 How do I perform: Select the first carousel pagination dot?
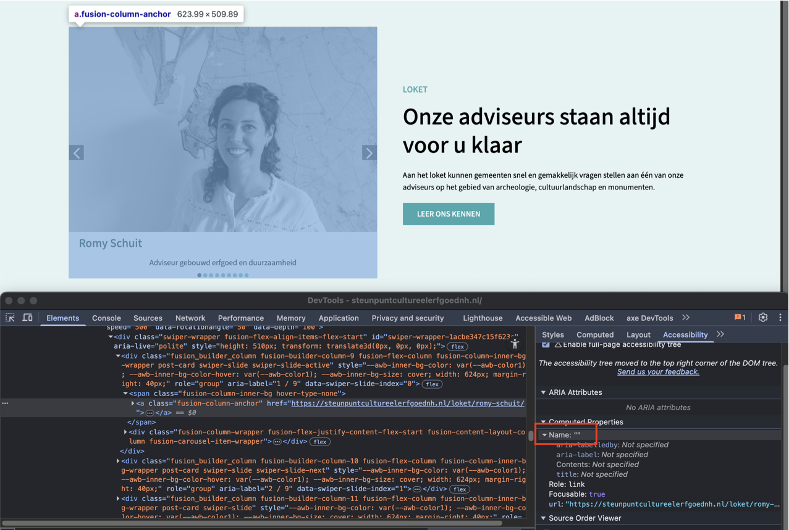[x=199, y=275]
